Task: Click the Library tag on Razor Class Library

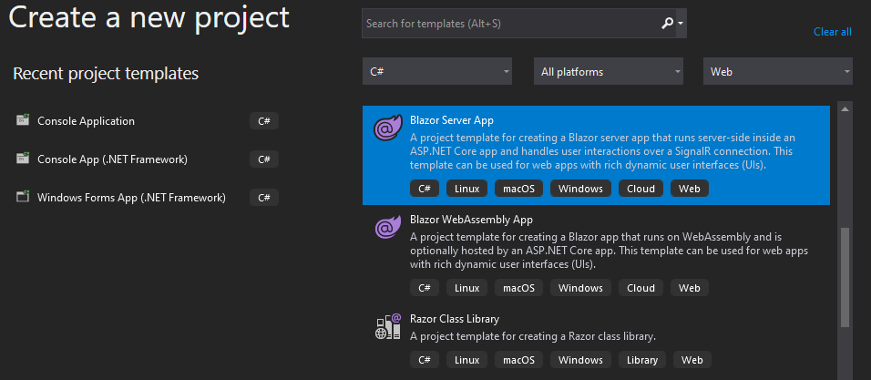Action: point(641,360)
